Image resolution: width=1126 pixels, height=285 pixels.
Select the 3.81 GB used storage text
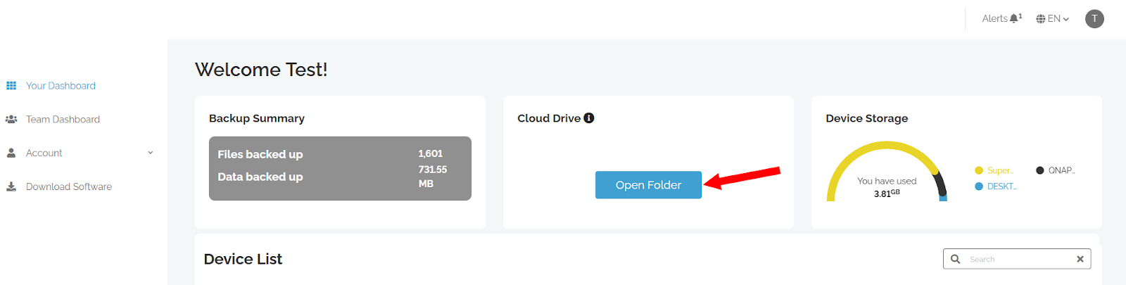pyautogui.click(x=887, y=194)
